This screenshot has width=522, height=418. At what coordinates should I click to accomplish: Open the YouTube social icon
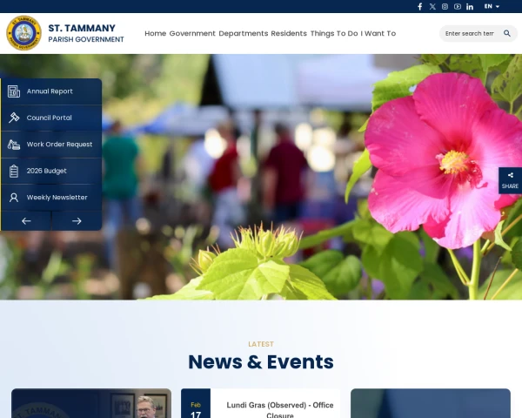pyautogui.click(x=458, y=7)
